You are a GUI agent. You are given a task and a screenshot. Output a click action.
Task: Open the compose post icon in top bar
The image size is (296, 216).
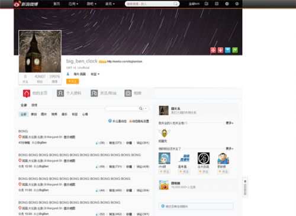click(x=207, y=4)
